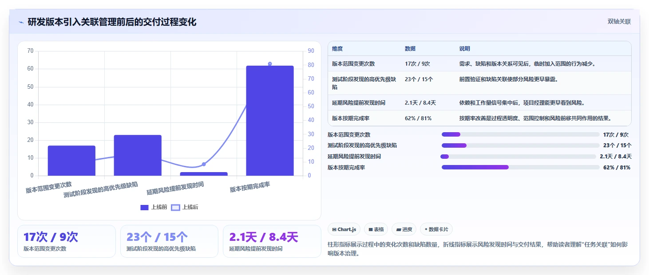This screenshot has height=275, width=649.
Task: Click the line point above 延期风险提前发现时间
Action: pos(204,164)
